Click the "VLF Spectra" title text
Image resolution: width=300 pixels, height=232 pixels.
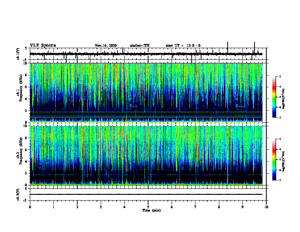pos(43,45)
